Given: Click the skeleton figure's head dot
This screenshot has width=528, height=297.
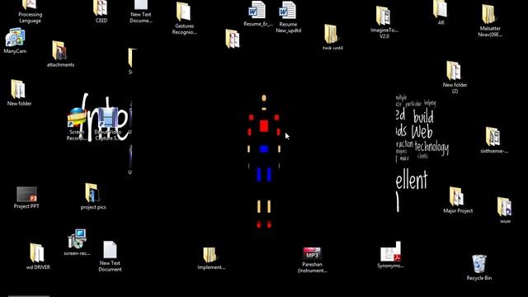Looking at the screenshot, I should click(x=264, y=98).
